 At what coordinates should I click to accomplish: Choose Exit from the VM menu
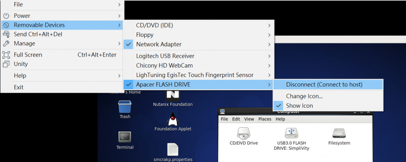(62, 87)
